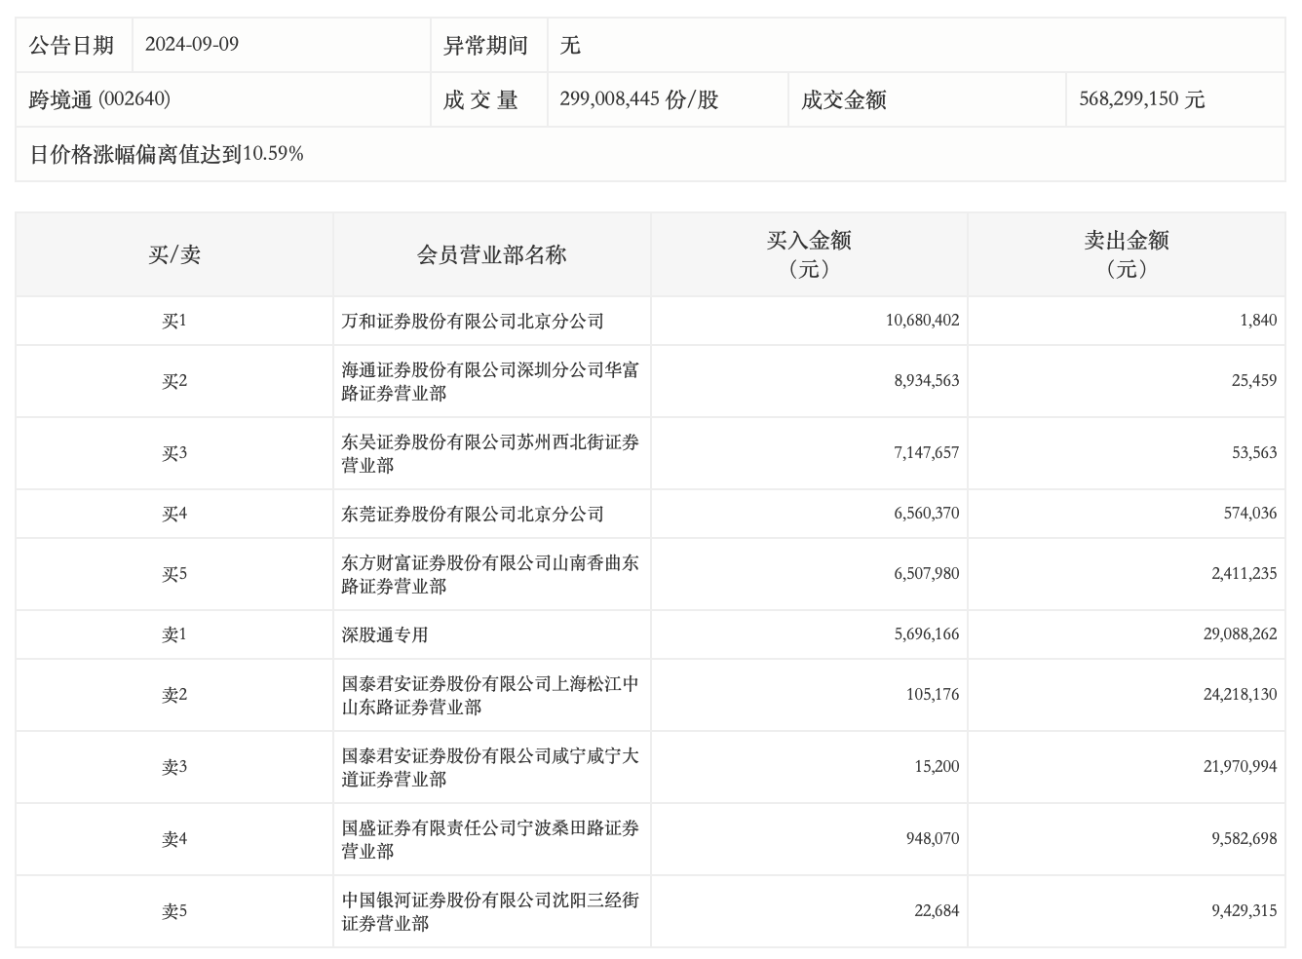Screen dimensions: 1302x959
Task: Click the buy amount 10,680,402 cell
Action: [x=922, y=321]
